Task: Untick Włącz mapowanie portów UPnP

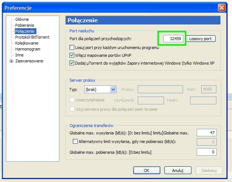Action: 72,55
